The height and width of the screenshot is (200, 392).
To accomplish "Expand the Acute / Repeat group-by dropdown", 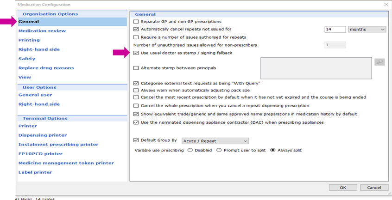I will coord(215,141).
